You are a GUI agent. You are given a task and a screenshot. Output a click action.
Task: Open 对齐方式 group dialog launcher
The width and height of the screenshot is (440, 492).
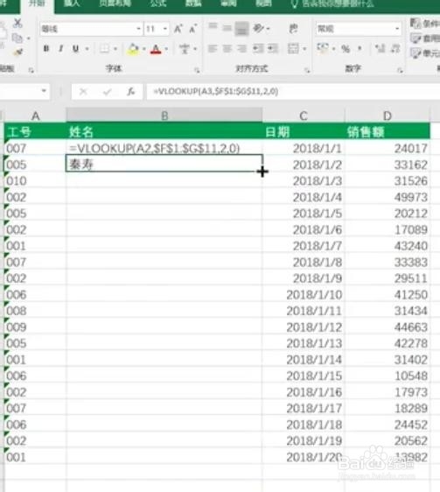(307, 70)
